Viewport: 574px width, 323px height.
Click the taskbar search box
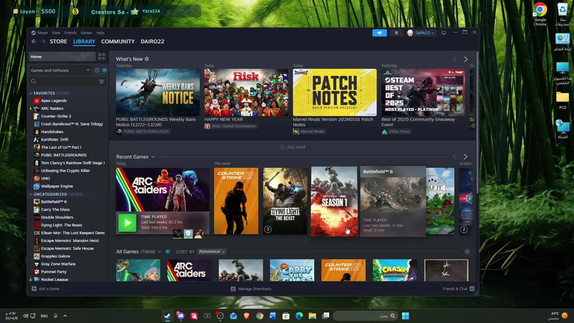click(x=365, y=316)
